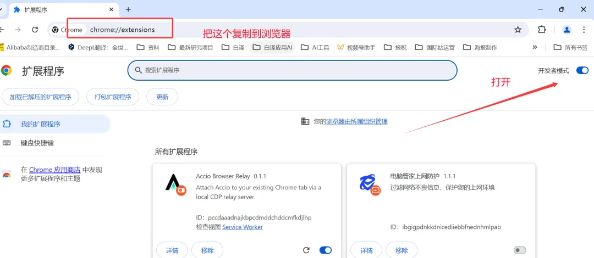Click the 更新 button

tap(162, 97)
